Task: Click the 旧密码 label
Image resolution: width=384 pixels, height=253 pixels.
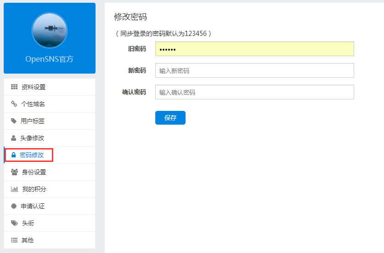Action: tap(137, 49)
